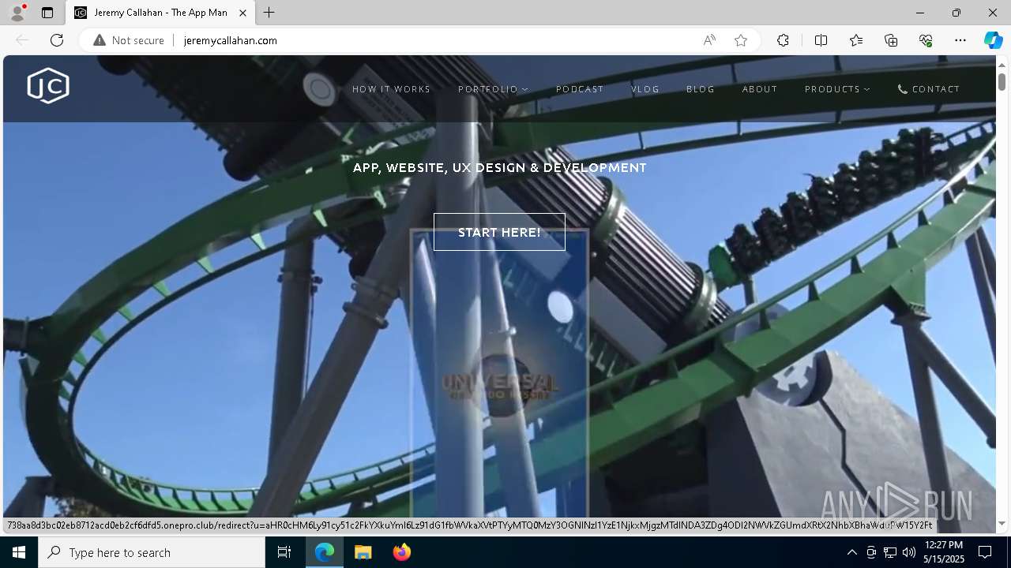This screenshot has width=1011, height=568.
Task: Go to the PODCAST page
Action: (580, 89)
